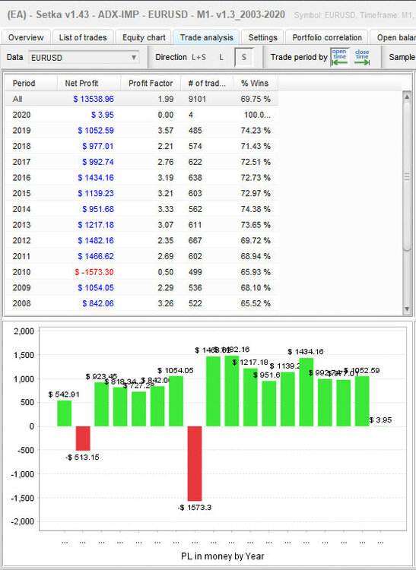The width and height of the screenshot is (416, 570).
Task: Sort table by Period column header
Action: pos(31,84)
